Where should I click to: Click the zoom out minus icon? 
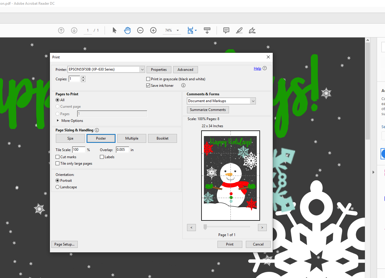pyautogui.click(x=140, y=30)
